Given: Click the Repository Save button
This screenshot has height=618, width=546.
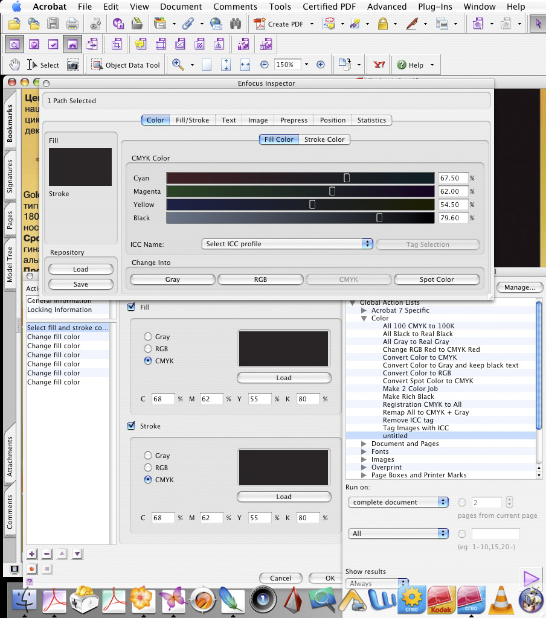Looking at the screenshot, I should tap(80, 284).
